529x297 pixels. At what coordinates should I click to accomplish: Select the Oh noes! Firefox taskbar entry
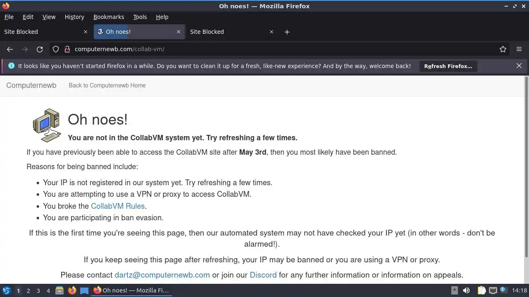click(131, 290)
